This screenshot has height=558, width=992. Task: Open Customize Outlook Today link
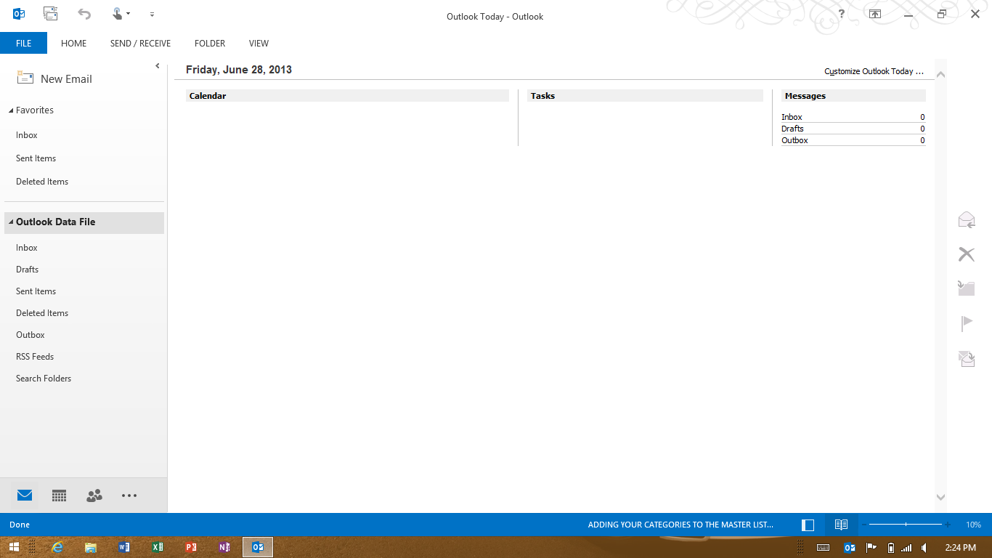874,71
